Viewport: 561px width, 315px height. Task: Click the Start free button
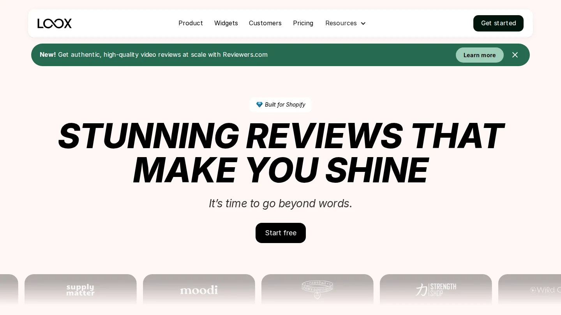[x=280, y=233]
